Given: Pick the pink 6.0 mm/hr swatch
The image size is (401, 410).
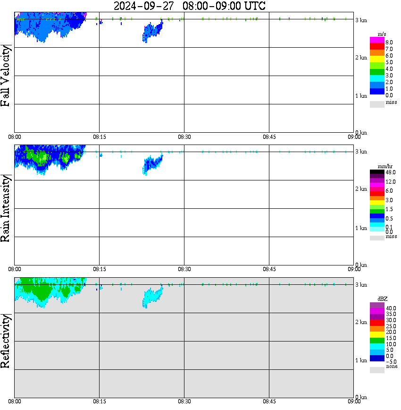Looking at the screenshot, I should [x=377, y=189].
